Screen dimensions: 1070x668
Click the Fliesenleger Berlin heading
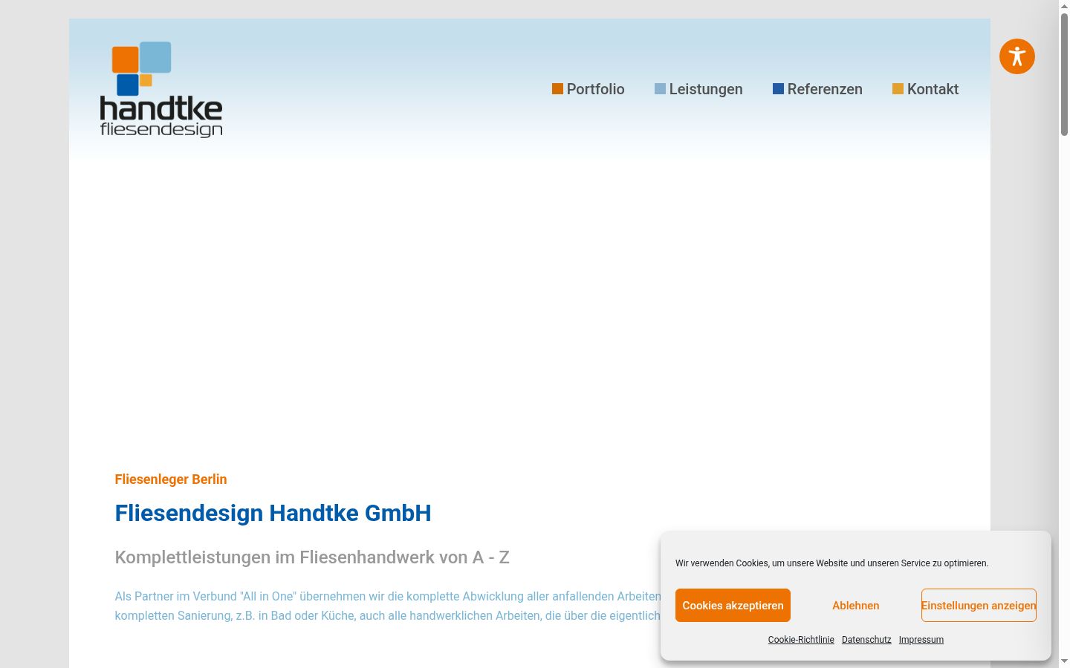pos(171,479)
